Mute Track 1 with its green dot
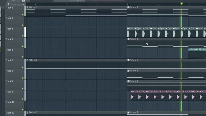Screen dimensions: 206x116 [23, 15]
